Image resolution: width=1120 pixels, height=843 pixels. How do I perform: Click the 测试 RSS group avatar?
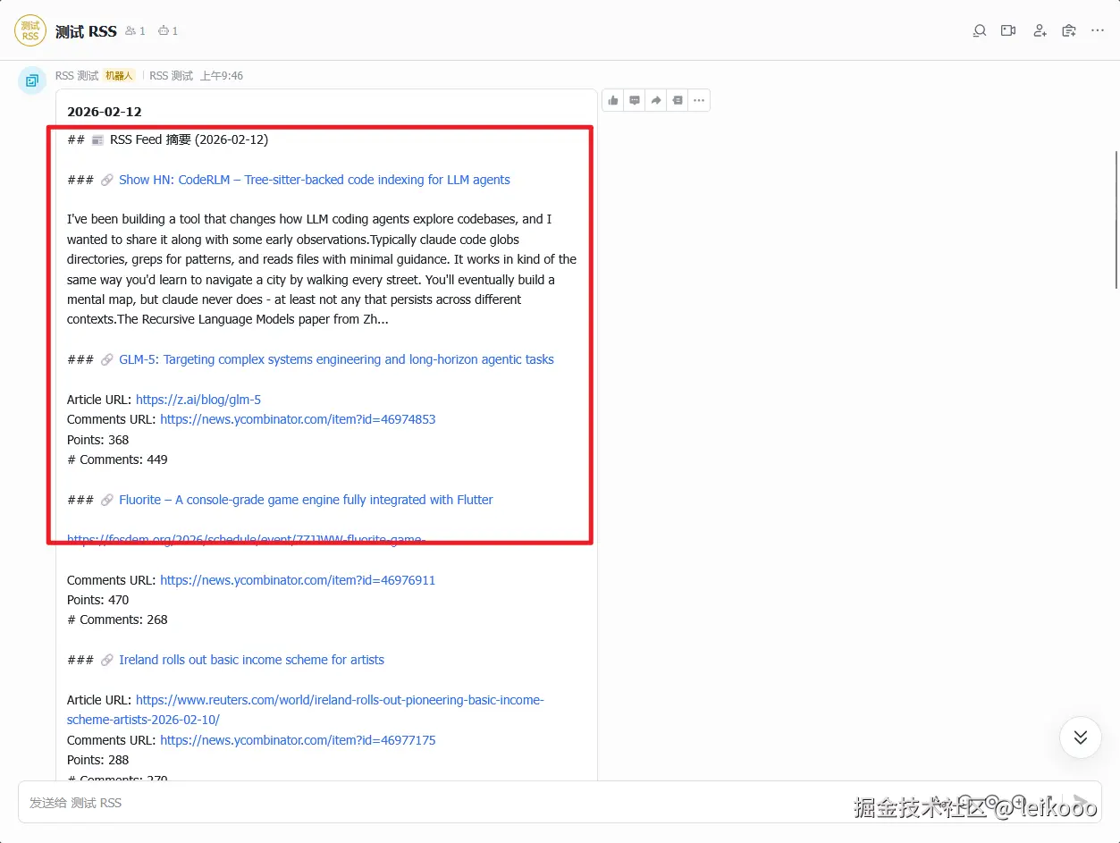30,30
